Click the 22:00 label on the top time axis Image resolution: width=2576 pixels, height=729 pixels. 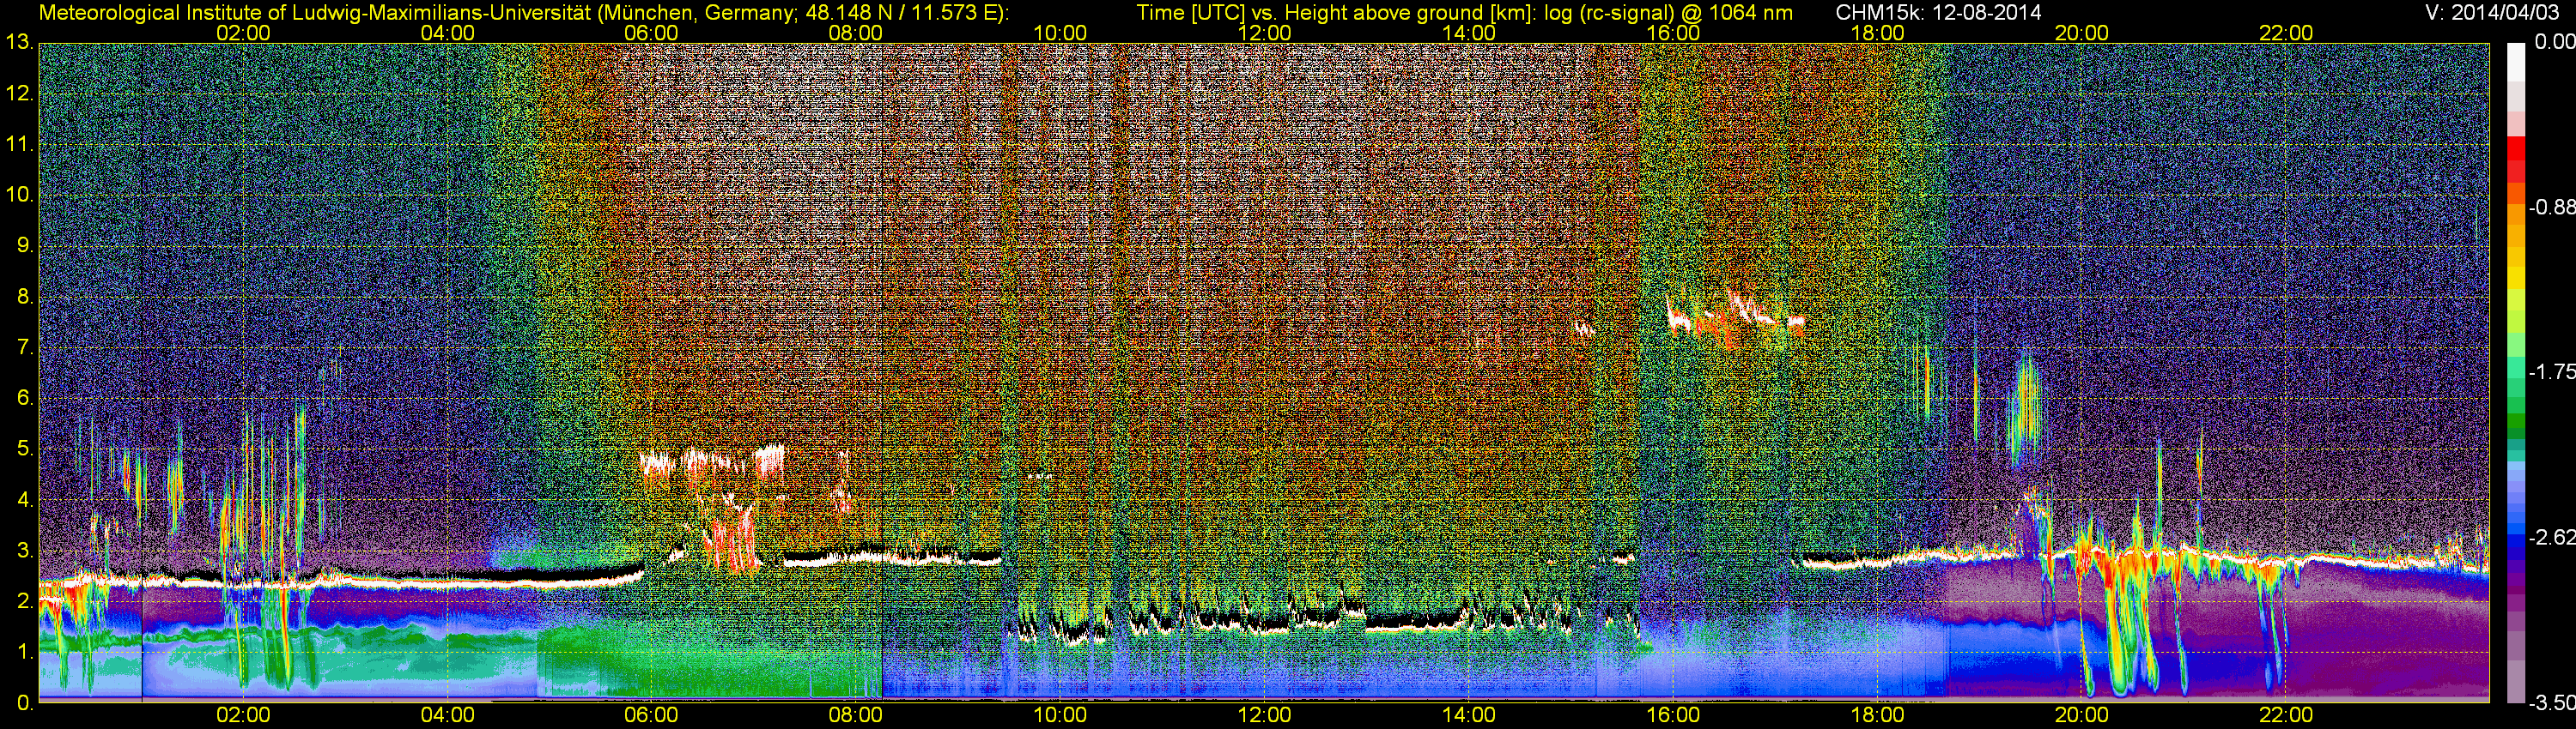coord(2286,33)
